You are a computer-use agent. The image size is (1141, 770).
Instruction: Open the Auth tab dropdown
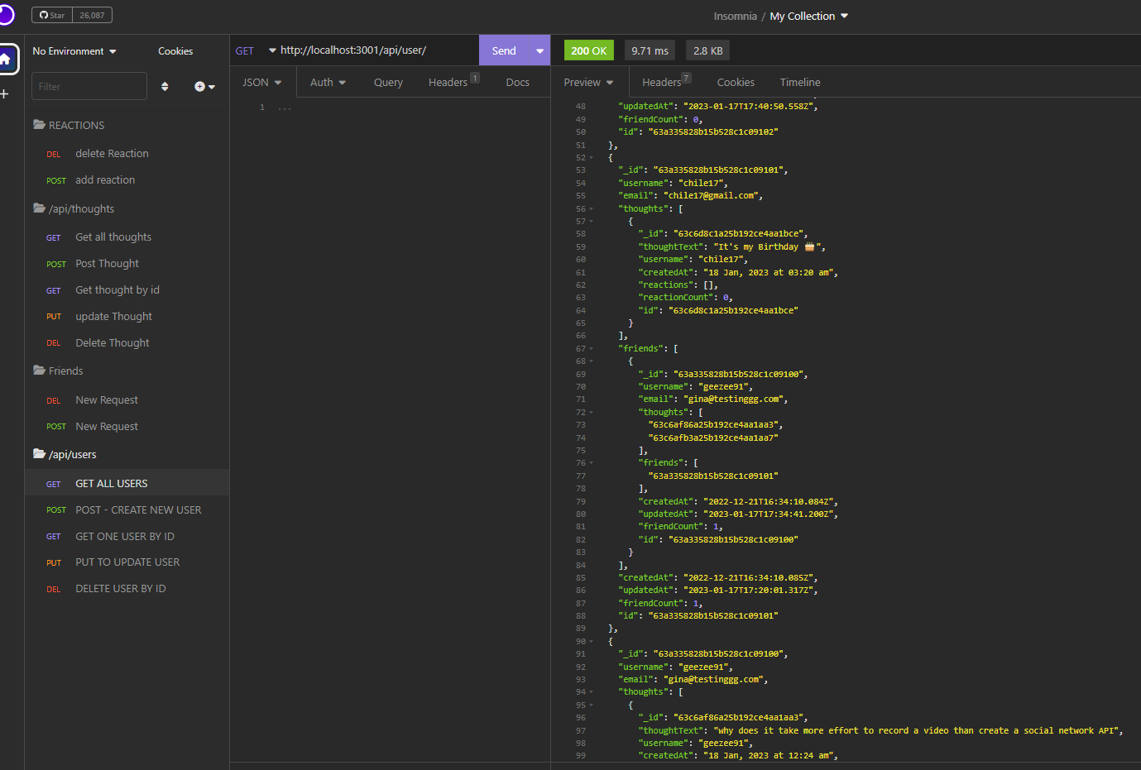[328, 83]
